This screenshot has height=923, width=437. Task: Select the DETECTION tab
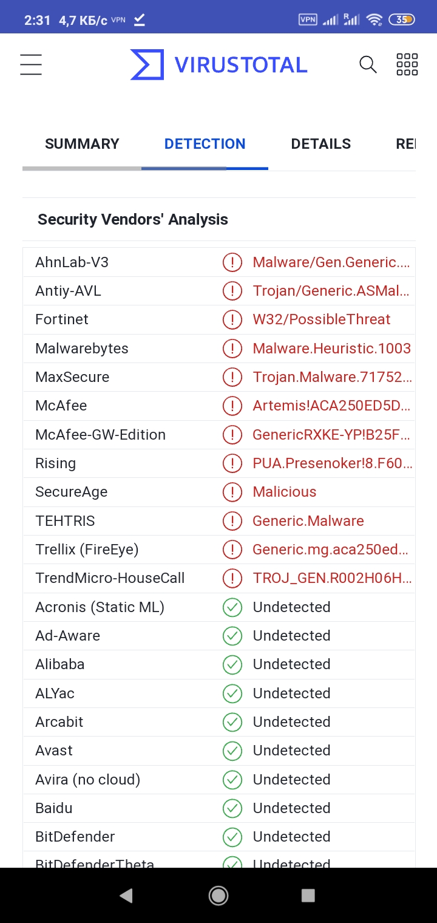[205, 144]
